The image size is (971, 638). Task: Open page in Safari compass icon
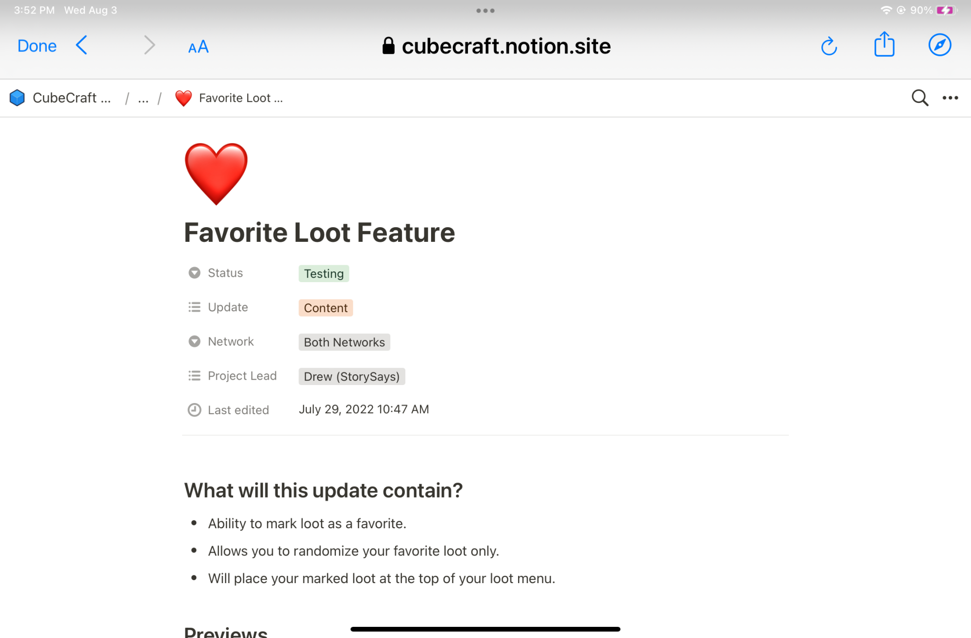(939, 45)
